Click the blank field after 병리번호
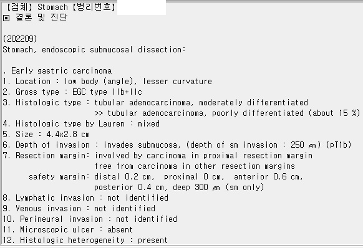 142,7
